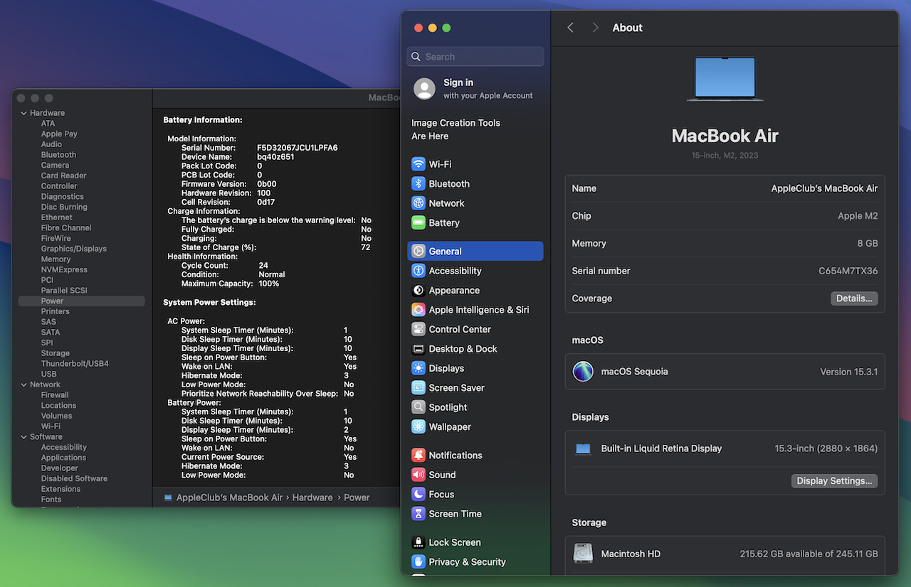Select Thunderbolt/USB4 in System Information
The height and width of the screenshot is (587, 911).
[x=75, y=364]
